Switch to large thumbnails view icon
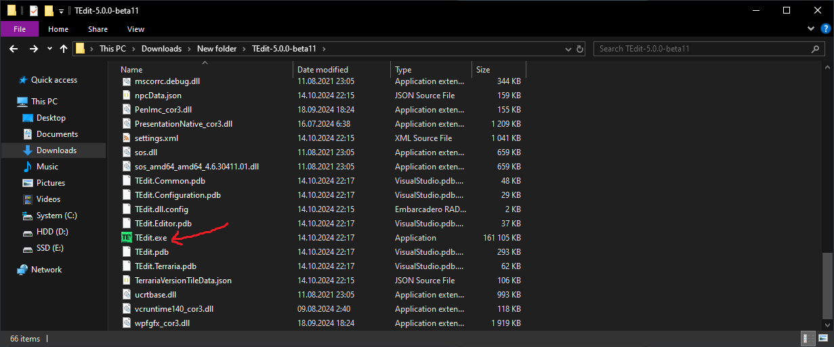 pos(823,339)
